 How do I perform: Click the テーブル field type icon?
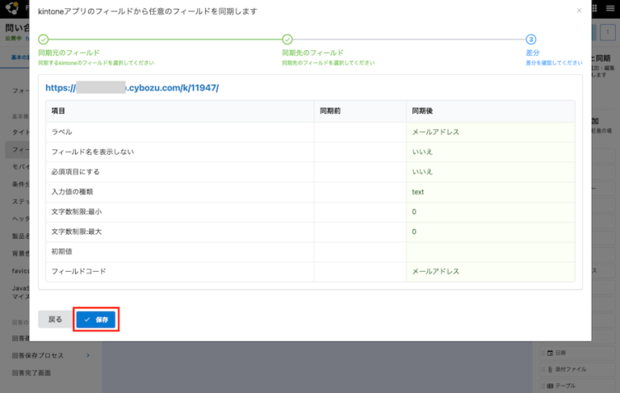coord(550,386)
